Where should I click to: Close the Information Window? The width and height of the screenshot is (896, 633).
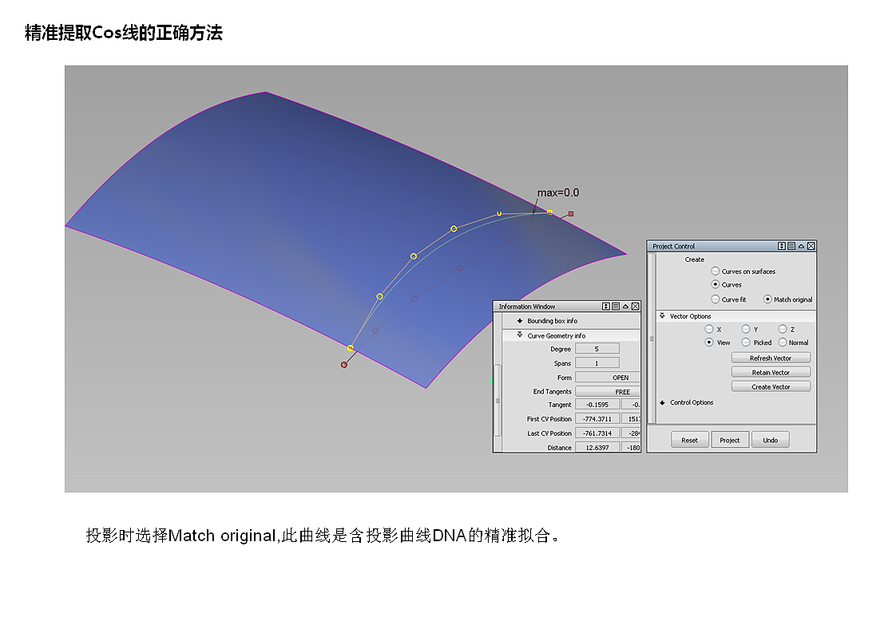(635, 307)
